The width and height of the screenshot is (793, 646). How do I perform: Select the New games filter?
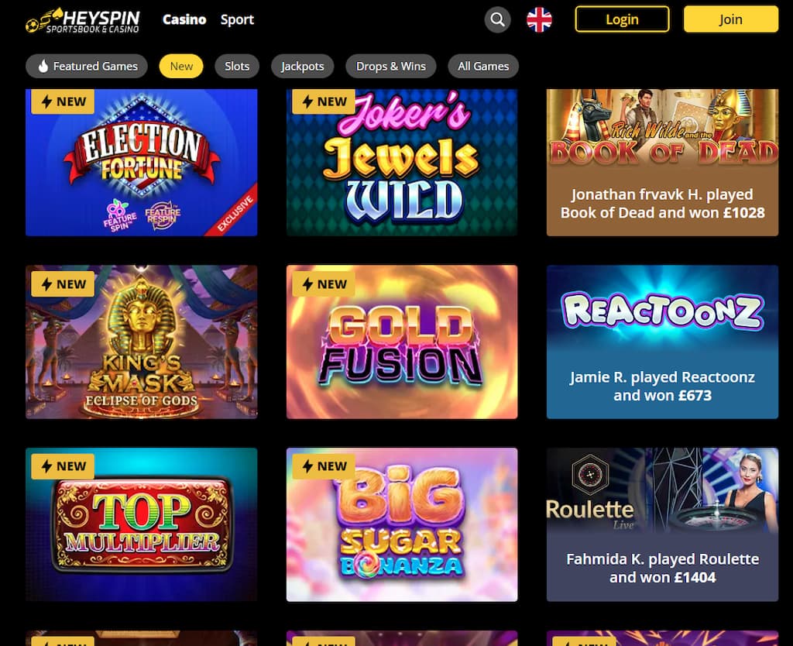tap(181, 67)
